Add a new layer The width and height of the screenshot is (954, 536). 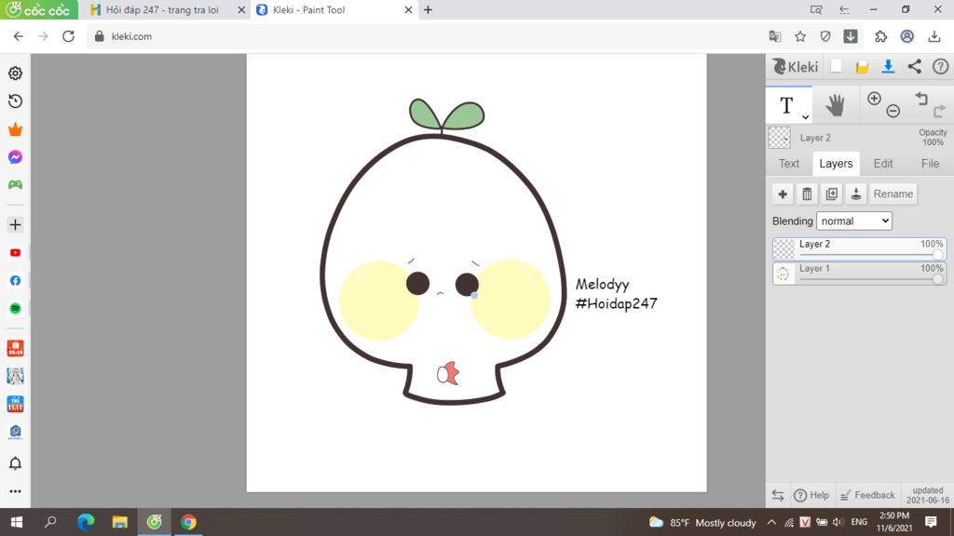(x=783, y=194)
